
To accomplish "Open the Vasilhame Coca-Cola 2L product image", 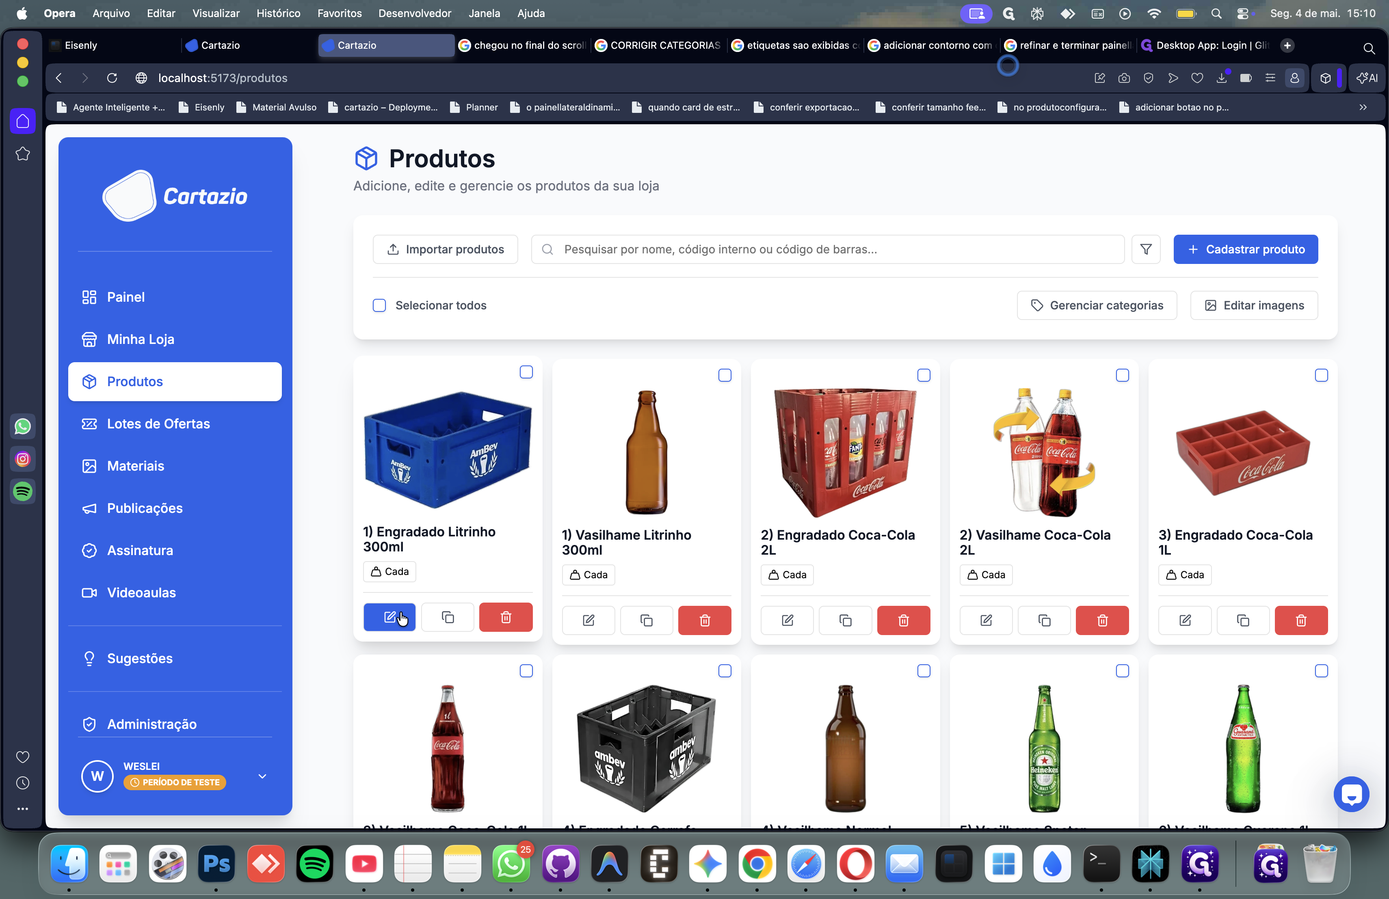I will coord(1044,452).
